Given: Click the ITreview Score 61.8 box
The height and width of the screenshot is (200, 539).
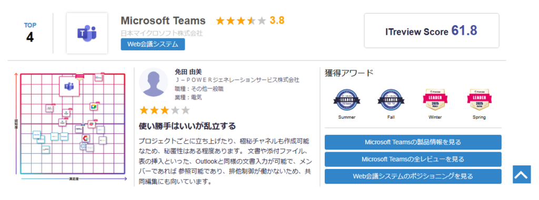Looking at the screenshot, I should pyautogui.click(x=432, y=30).
